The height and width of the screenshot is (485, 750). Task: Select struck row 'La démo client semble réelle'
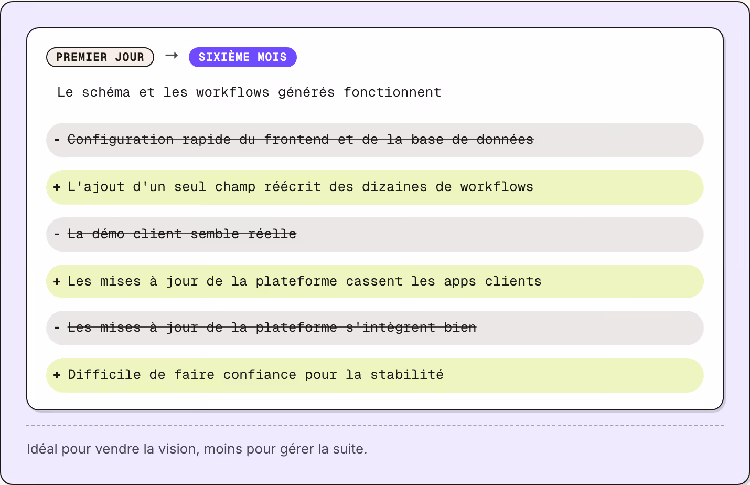(x=375, y=235)
